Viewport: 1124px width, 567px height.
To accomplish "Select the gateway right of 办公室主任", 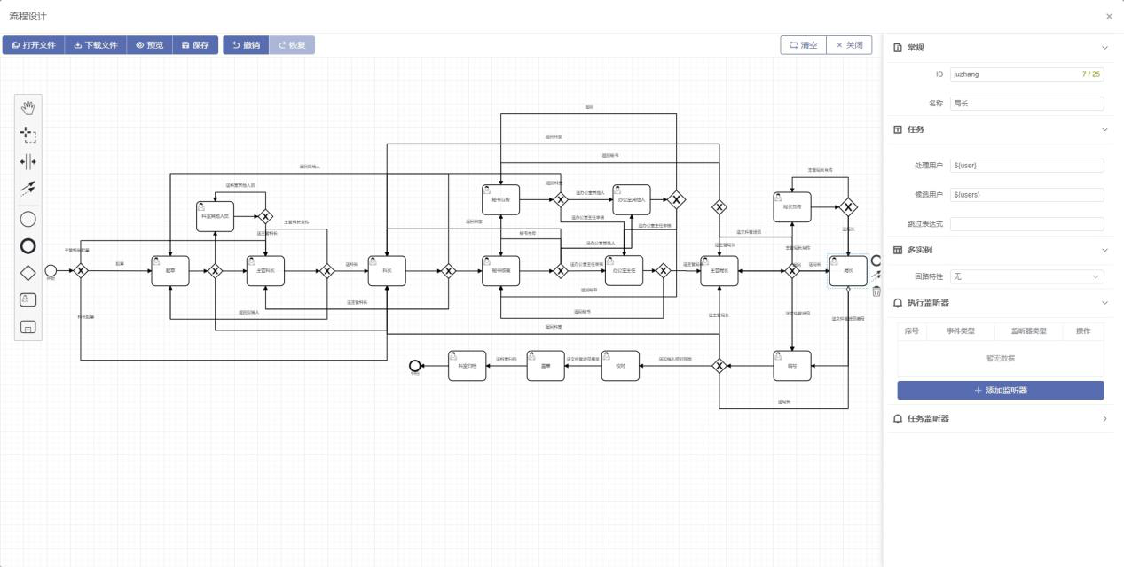I will 663,270.
